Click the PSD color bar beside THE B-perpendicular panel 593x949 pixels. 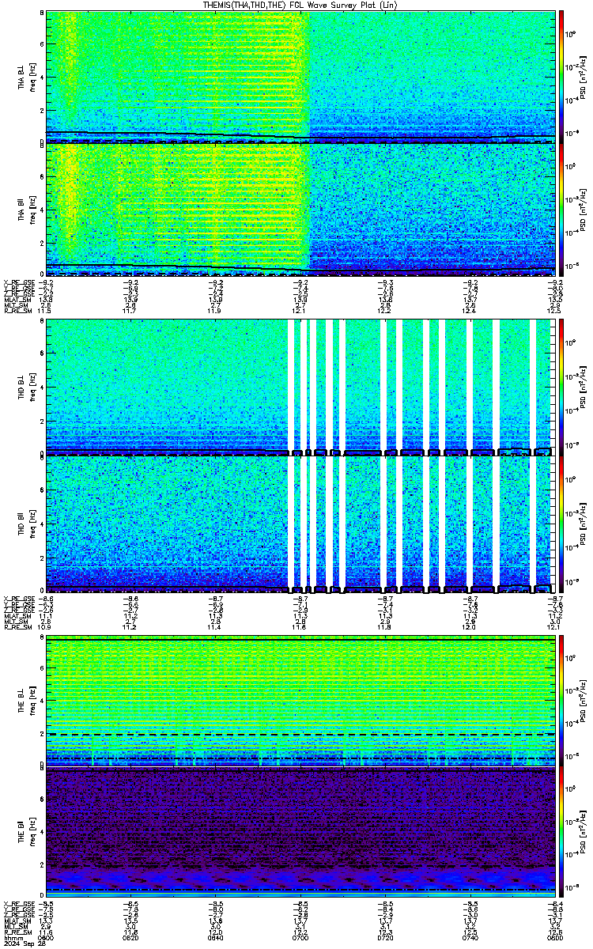click(561, 701)
